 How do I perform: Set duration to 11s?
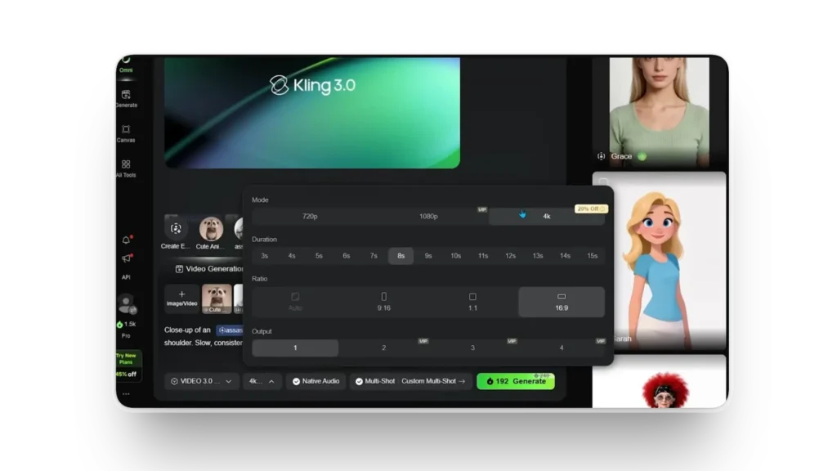(483, 256)
